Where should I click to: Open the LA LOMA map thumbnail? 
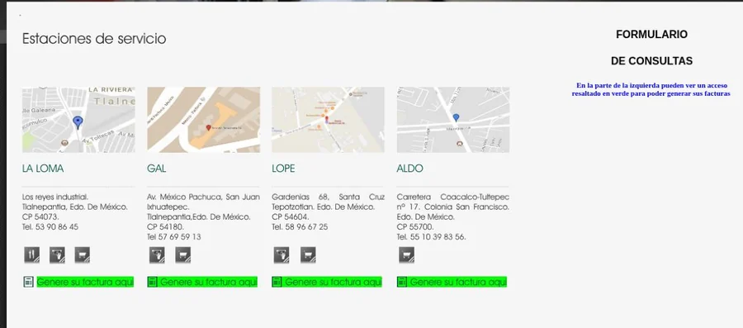point(78,120)
